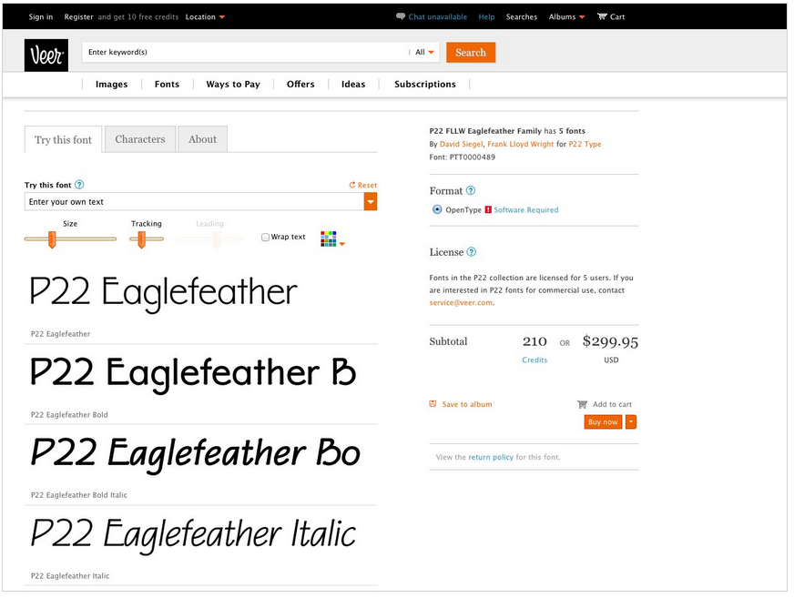The width and height of the screenshot is (794, 598).
Task: Click the help icon beside Try this font
Action: tap(79, 185)
